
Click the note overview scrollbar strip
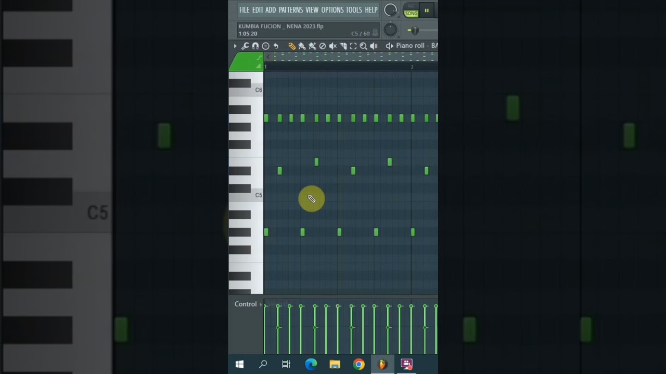(356, 57)
